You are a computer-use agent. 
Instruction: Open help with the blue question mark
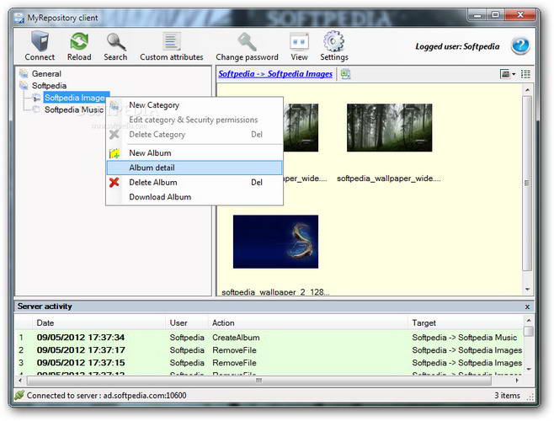tap(520, 45)
